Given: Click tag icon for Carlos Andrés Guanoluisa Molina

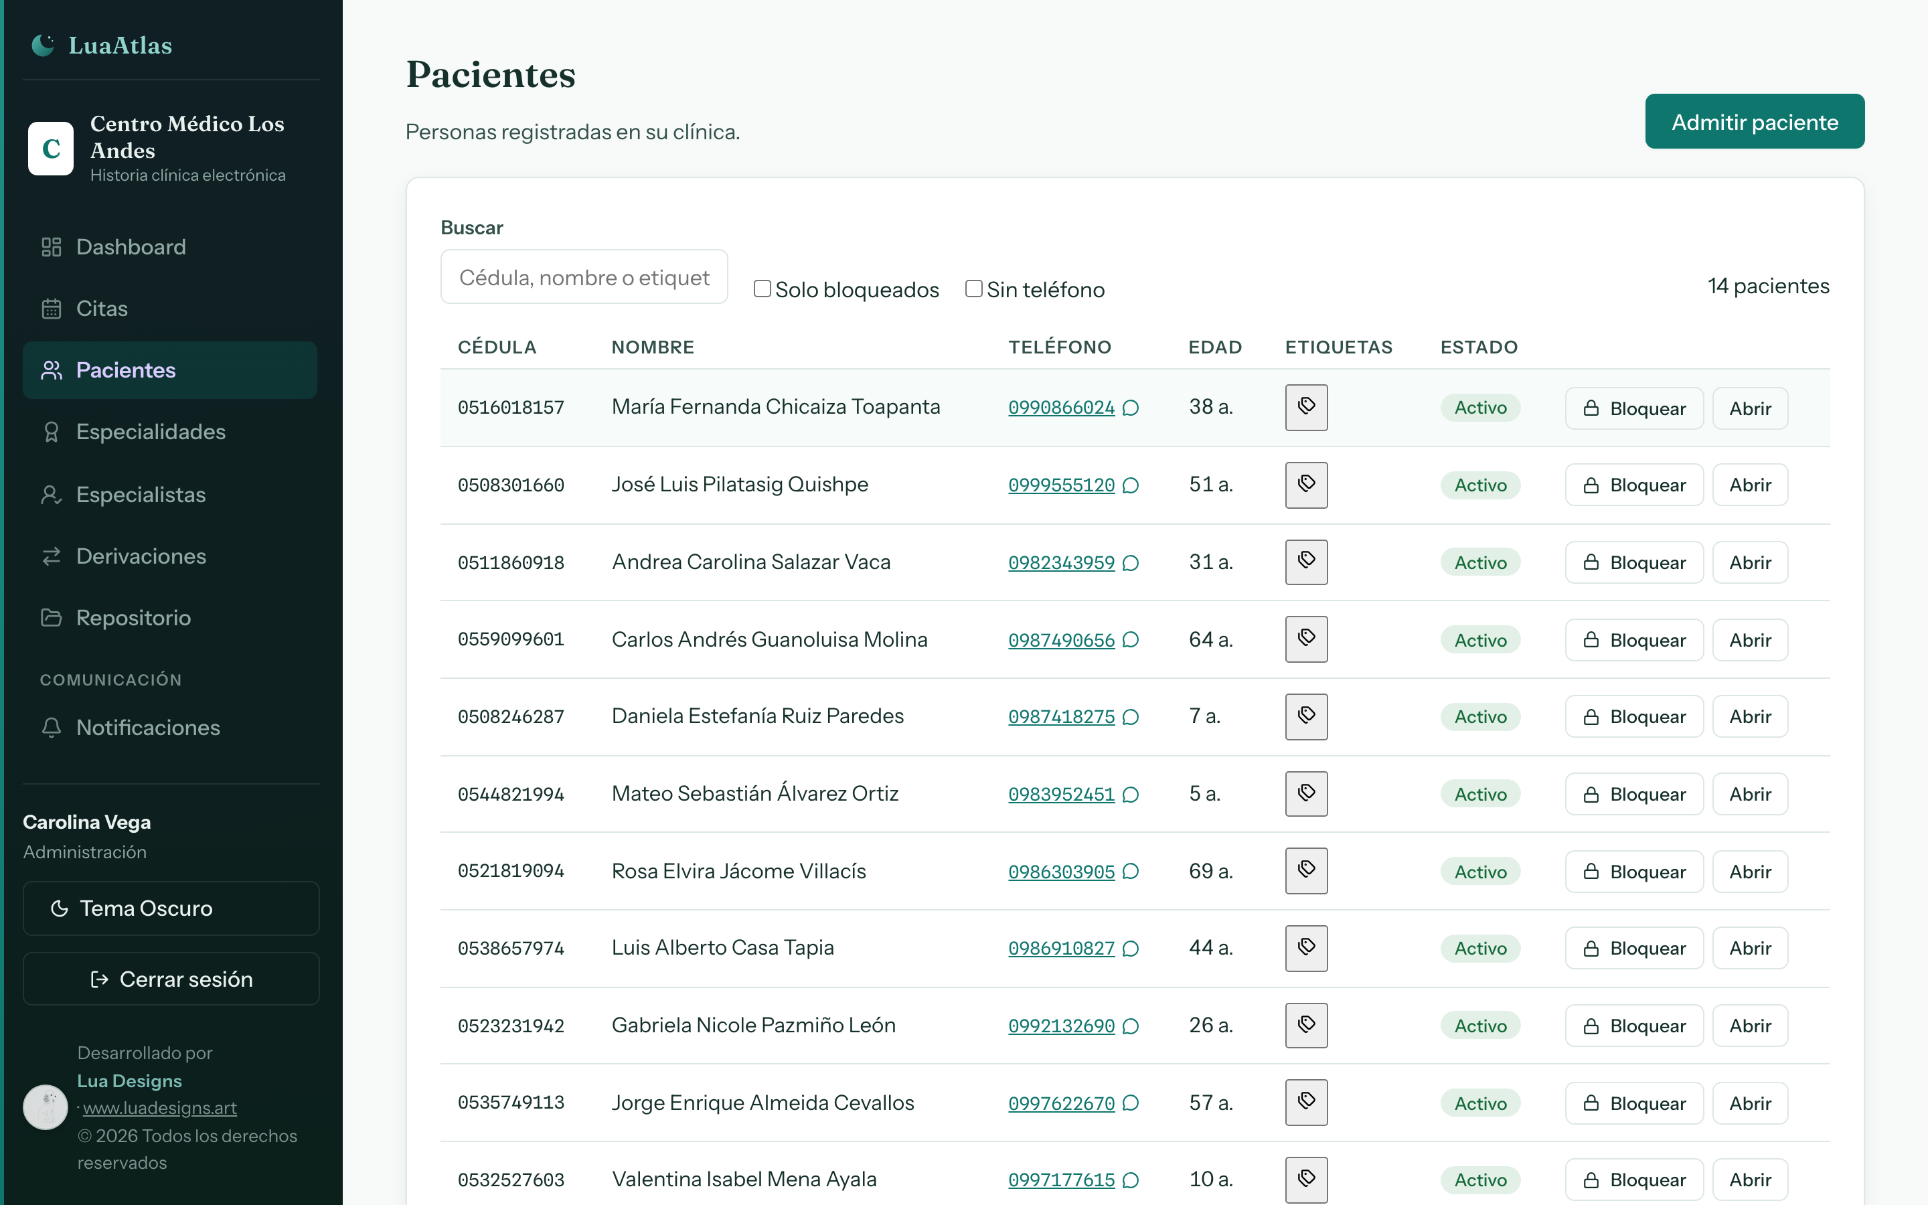Looking at the screenshot, I should (x=1306, y=639).
